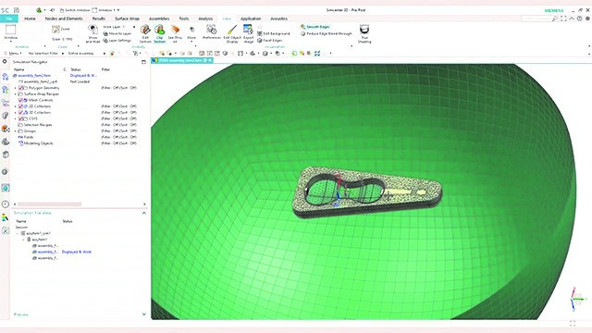The image size is (592, 333).
Task: Uncheck the 3D Collectors checkbox
Action: click(x=21, y=113)
